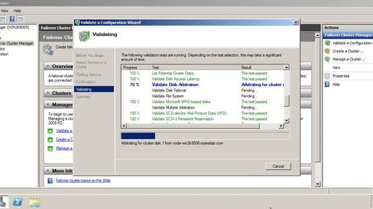Open PowerShell from the taskbar

point(18,202)
